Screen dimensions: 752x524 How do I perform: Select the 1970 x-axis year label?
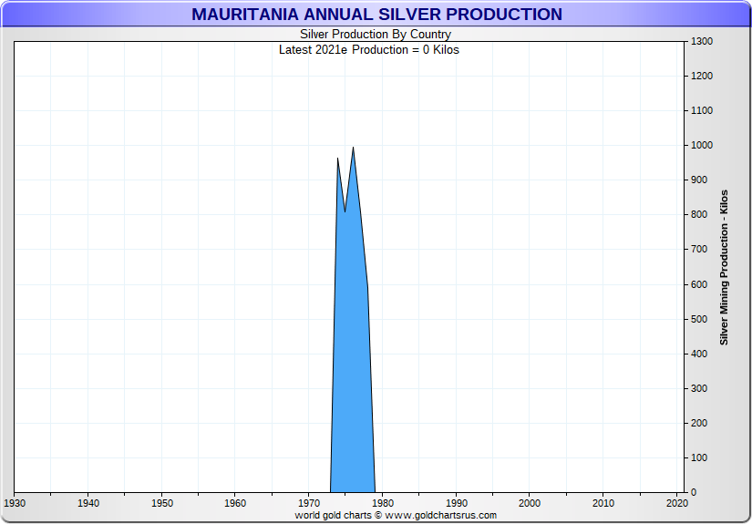click(309, 503)
